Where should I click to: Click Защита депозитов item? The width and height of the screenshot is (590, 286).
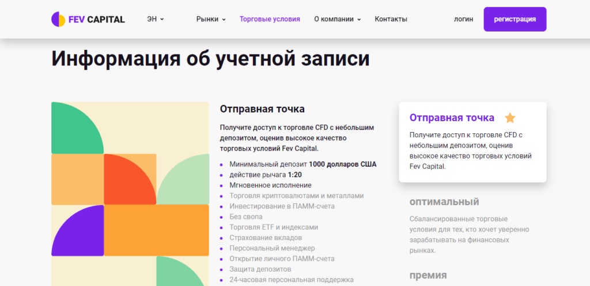(x=260, y=269)
